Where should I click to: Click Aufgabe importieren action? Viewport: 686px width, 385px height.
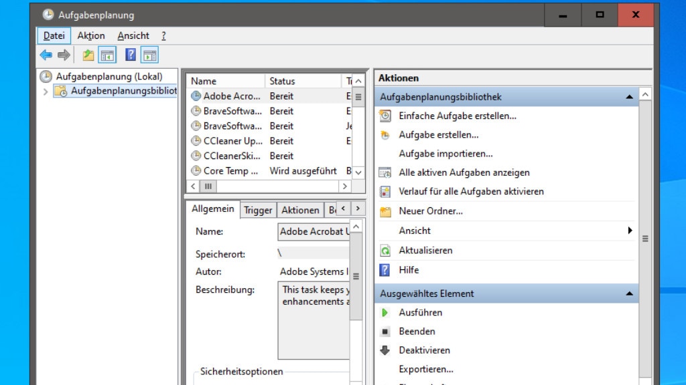[445, 154]
